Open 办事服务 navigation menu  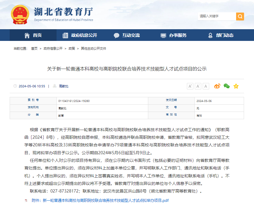point(174,35)
